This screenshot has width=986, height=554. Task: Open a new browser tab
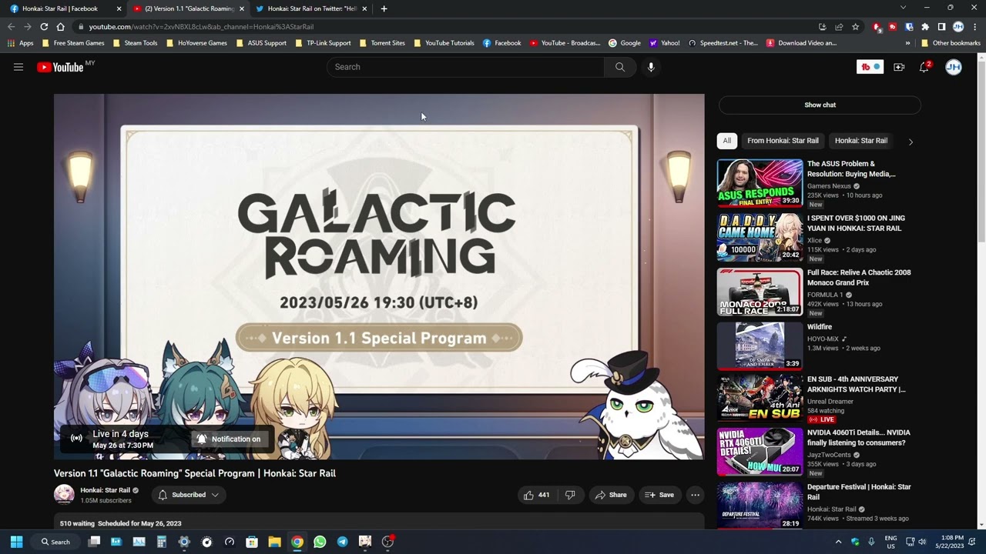(384, 8)
